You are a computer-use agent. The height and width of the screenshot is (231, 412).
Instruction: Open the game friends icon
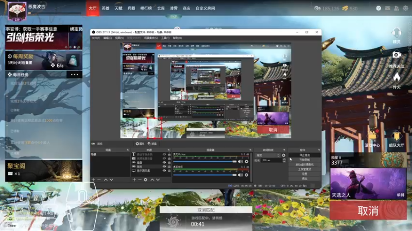[396, 8]
